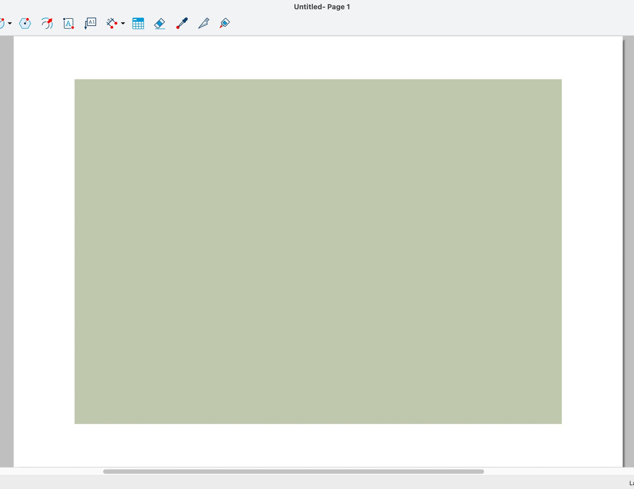
Task: Select the eraser tool
Action: pyautogui.click(x=160, y=23)
